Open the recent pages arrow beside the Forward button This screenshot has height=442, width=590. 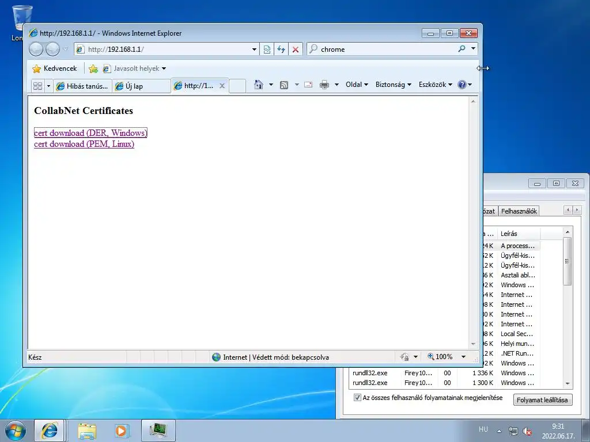[66, 49]
